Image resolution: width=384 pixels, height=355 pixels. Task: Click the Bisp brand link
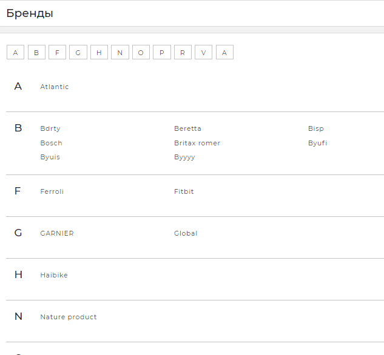tap(315, 128)
